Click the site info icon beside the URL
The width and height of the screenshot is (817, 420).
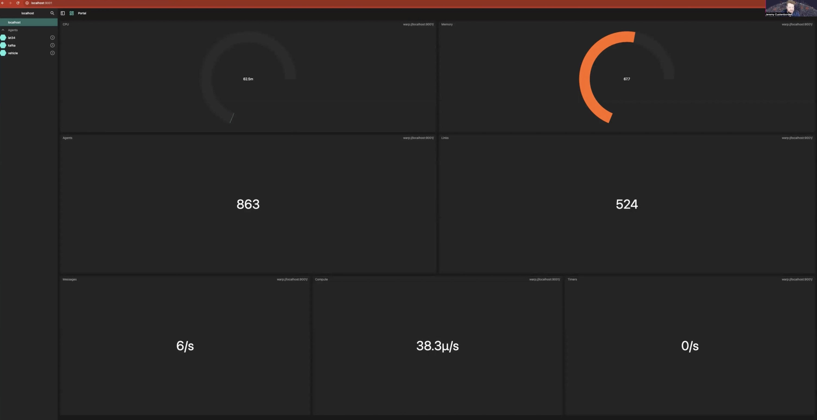(27, 3)
